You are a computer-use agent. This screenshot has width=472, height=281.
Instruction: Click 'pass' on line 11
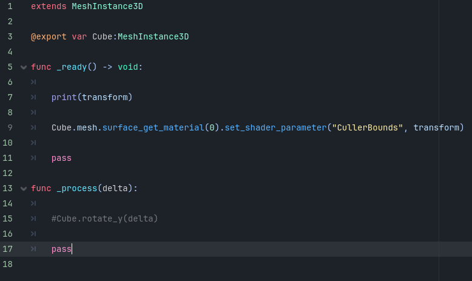pyautogui.click(x=61, y=158)
